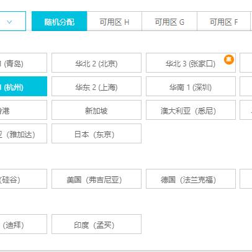Select the 随机分配 zone option
The image size is (252, 252).
pos(60,21)
